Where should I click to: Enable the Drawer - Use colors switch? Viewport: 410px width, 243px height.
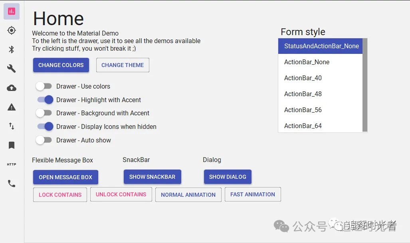[x=44, y=86]
